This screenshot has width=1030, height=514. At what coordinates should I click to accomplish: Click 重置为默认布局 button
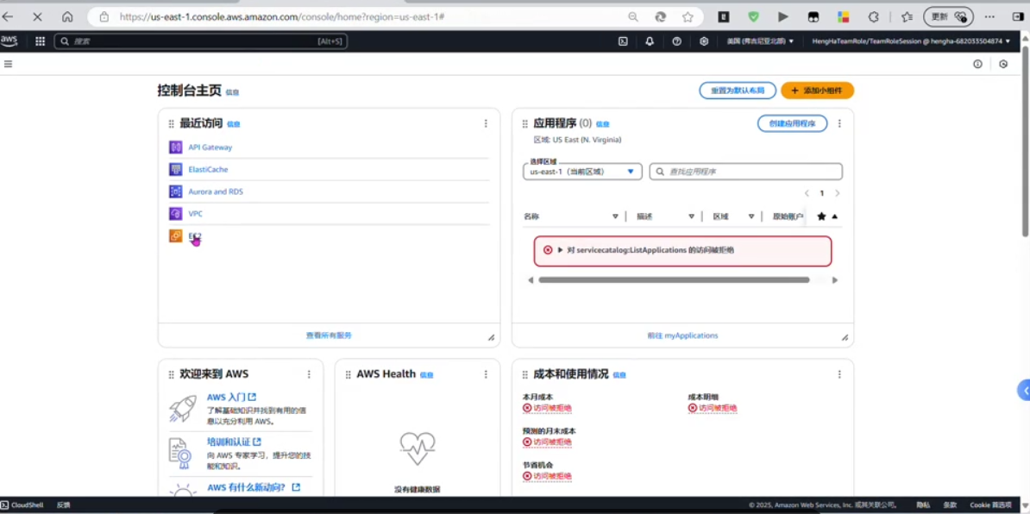(738, 91)
